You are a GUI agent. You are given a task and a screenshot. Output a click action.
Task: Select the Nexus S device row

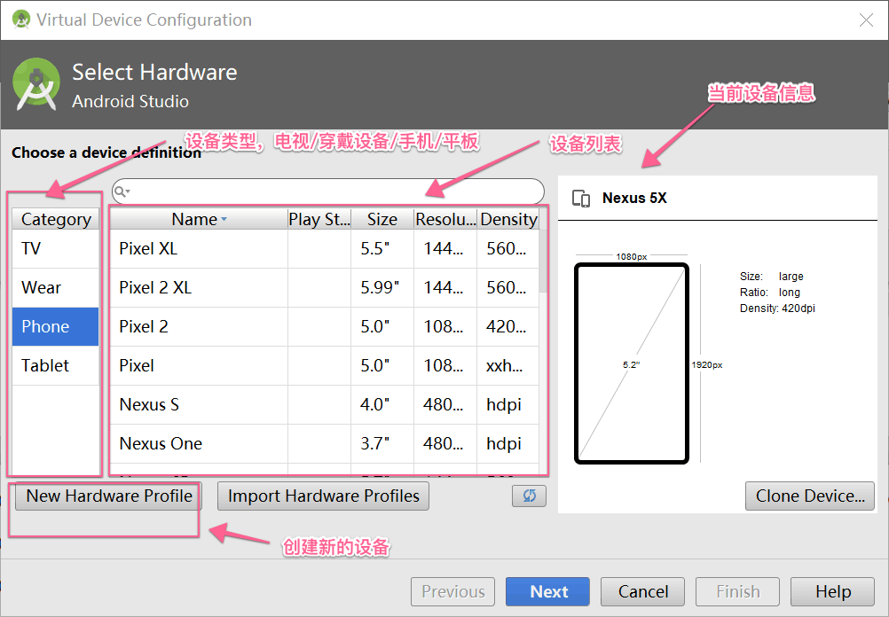click(325, 405)
